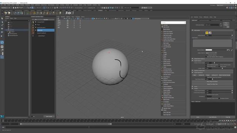Click the Load Attributes button
Image resolution: width=237 pixels, height=133 pixels.
(x=213, y=117)
